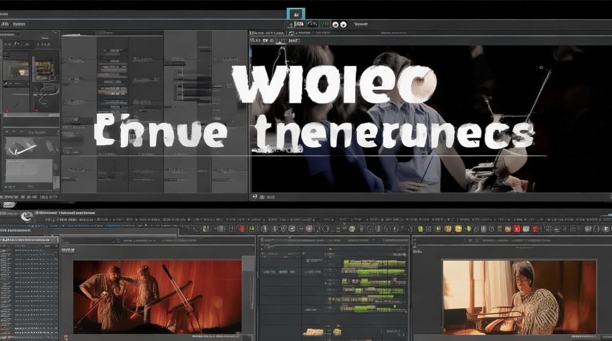Screen dimensions: 612x341
Task: Click the white circular icon beside the record icon
Action: (343, 25)
